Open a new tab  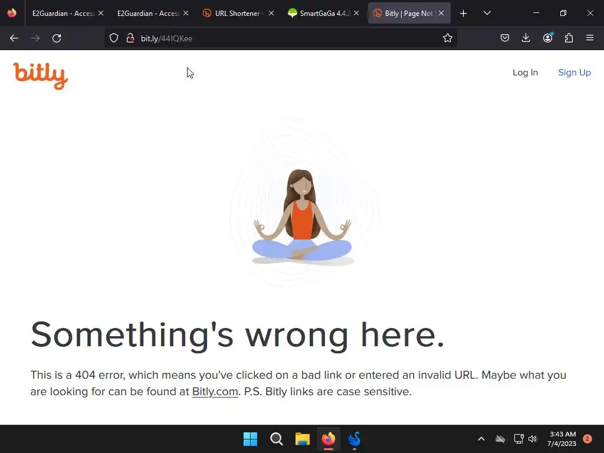(x=464, y=14)
